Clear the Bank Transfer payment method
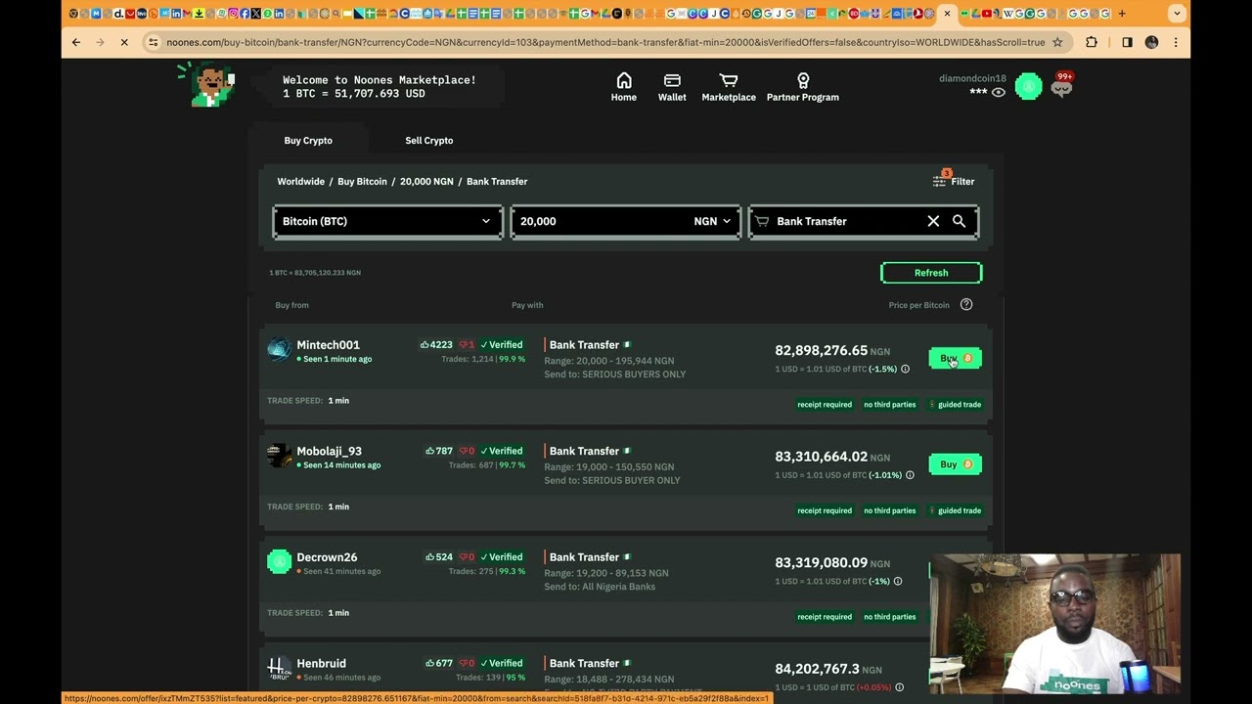The height and width of the screenshot is (704, 1252). pyautogui.click(x=933, y=221)
